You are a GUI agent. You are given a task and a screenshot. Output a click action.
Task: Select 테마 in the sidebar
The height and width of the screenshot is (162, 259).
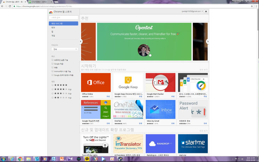pyautogui.click(x=53, y=28)
